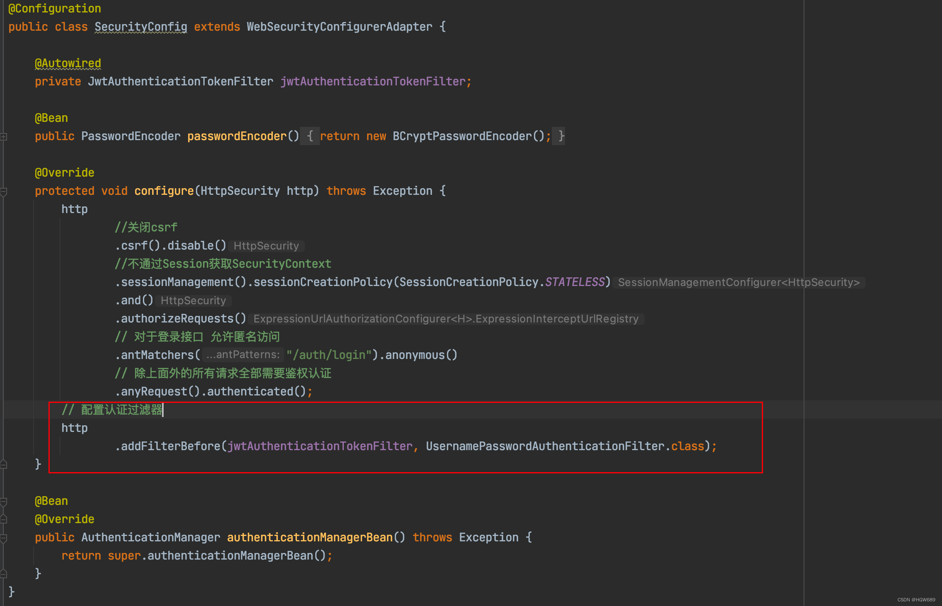942x606 pixels.
Task: Click the purple jwtAuthenticationTokenFilter field declaration name
Action: pyautogui.click(x=373, y=81)
